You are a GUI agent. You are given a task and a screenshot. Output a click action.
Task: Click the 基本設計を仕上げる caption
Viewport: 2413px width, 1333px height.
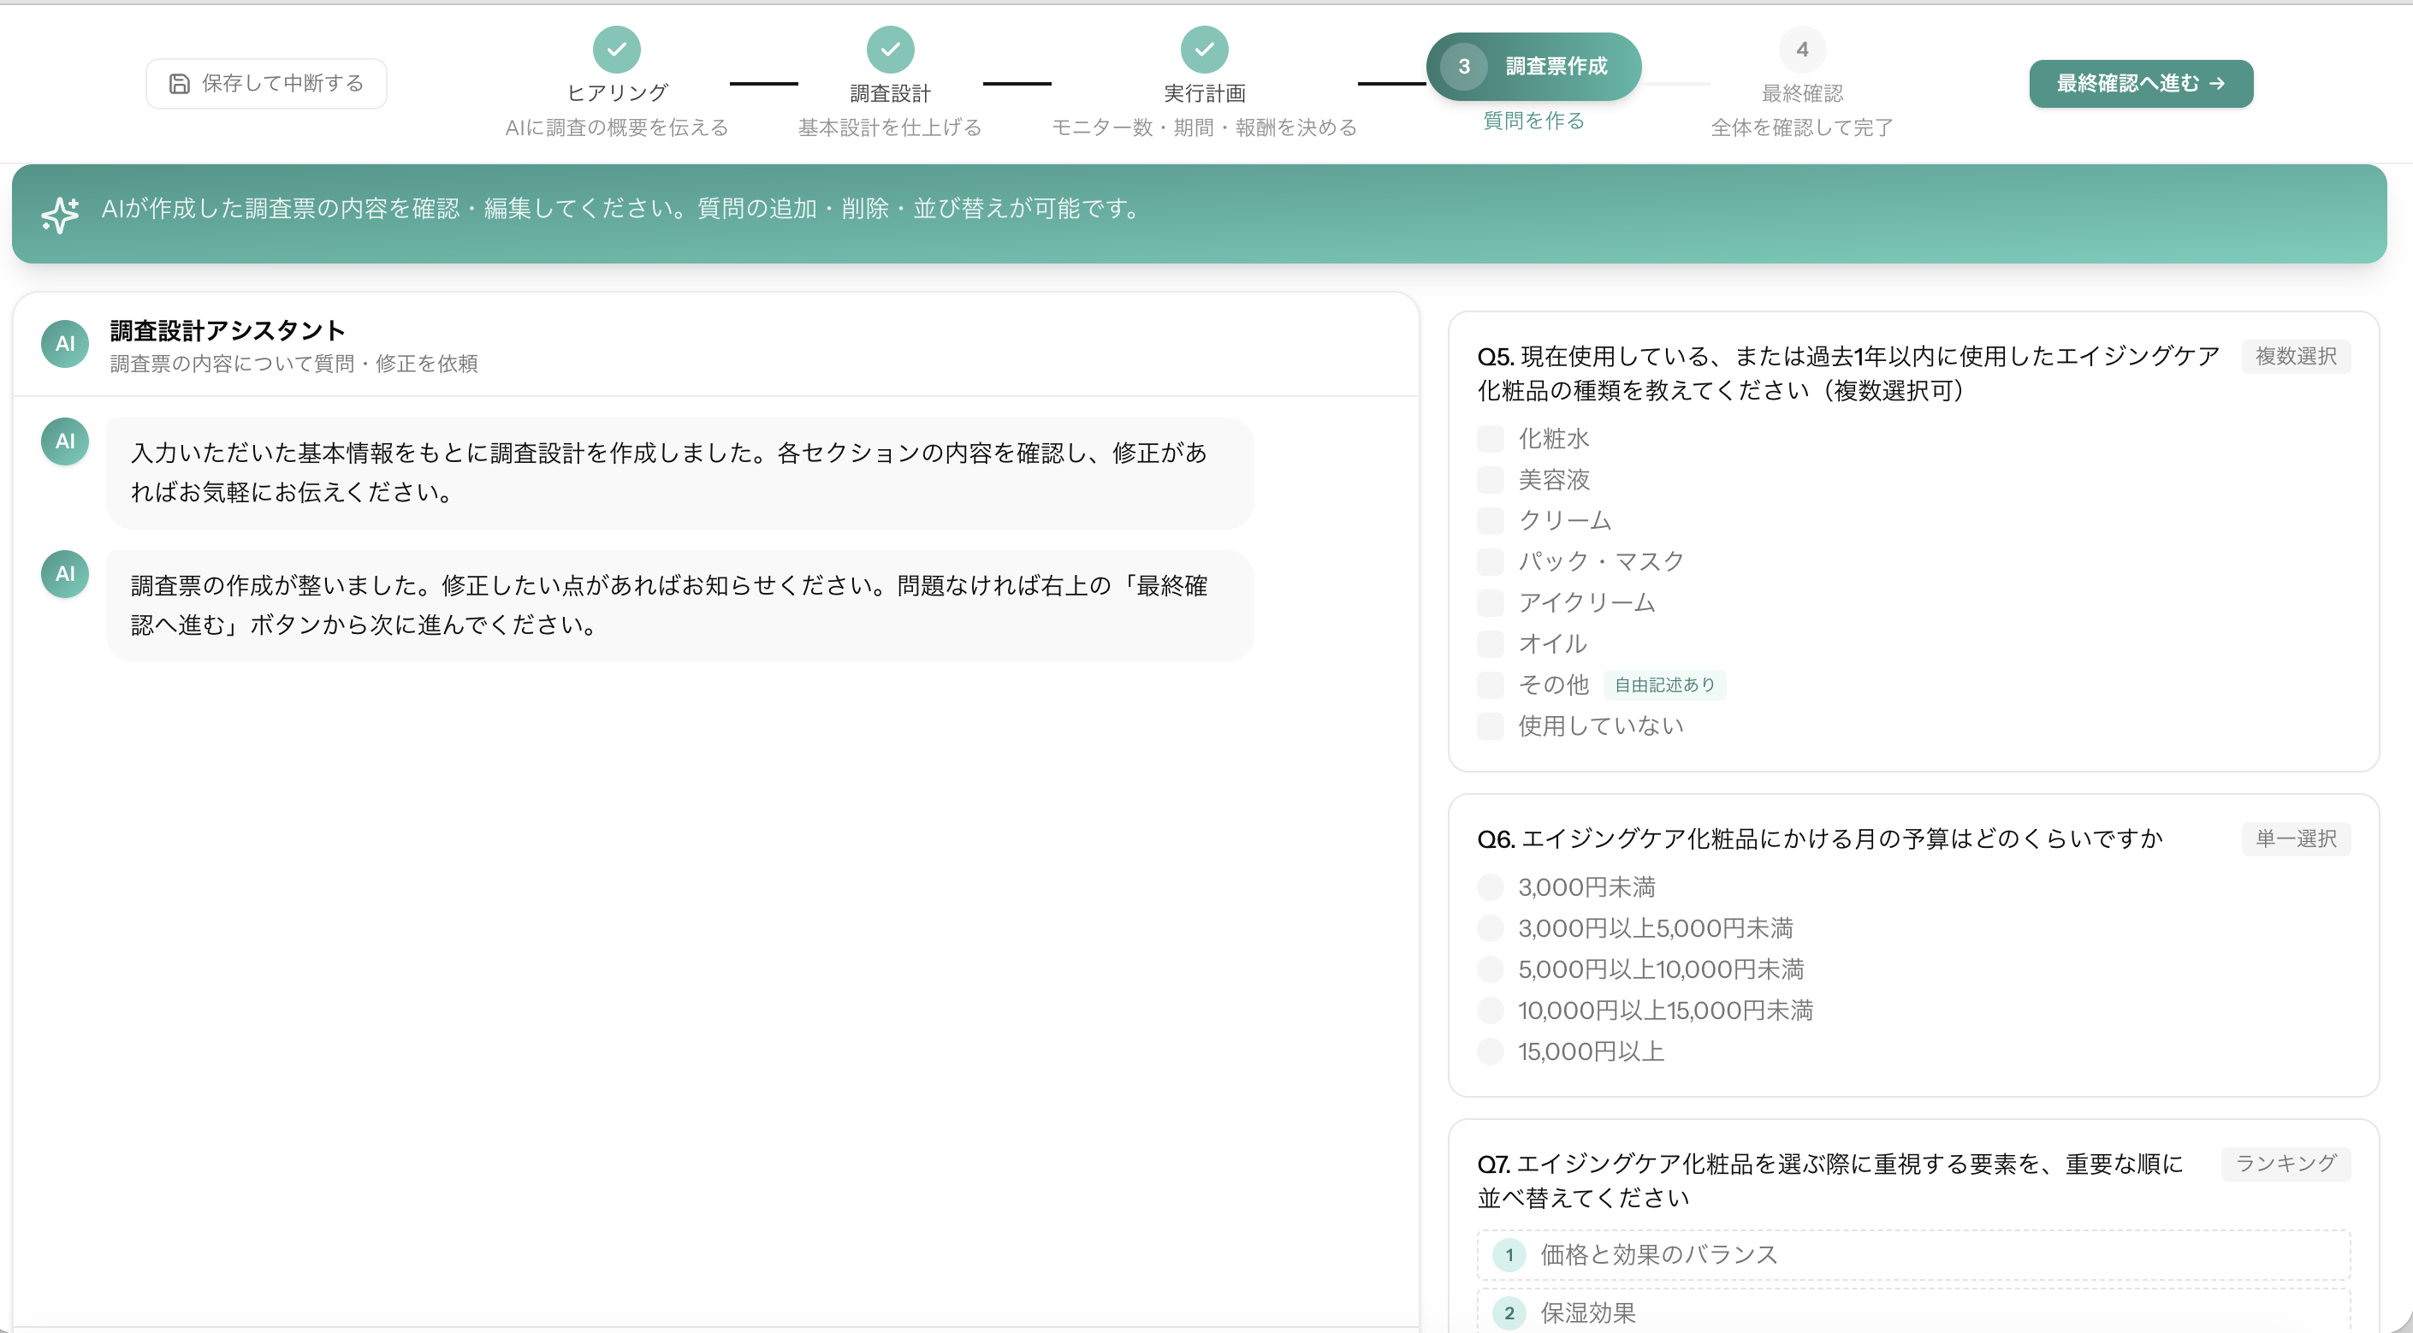click(x=890, y=128)
